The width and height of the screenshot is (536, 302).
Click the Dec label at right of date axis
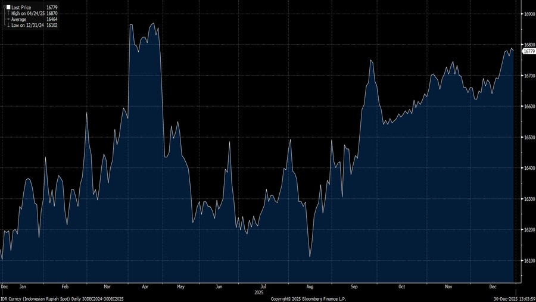point(492,287)
